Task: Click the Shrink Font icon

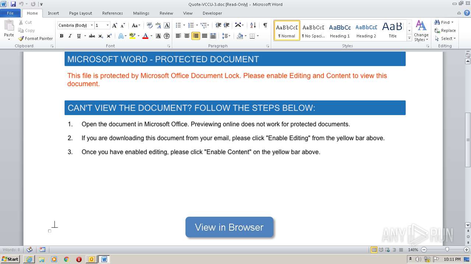Action: (123, 25)
